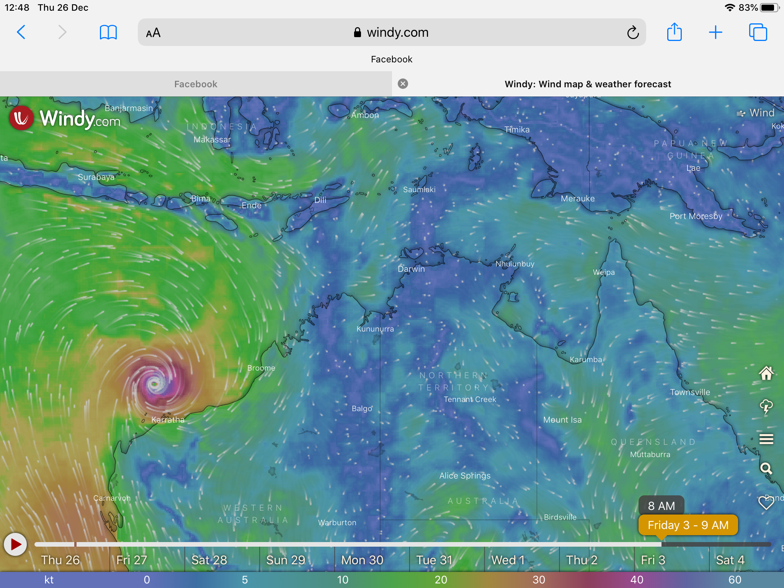The width and height of the screenshot is (784, 588).
Task: Select Sat 28 on the timeline
Action: [x=209, y=560]
